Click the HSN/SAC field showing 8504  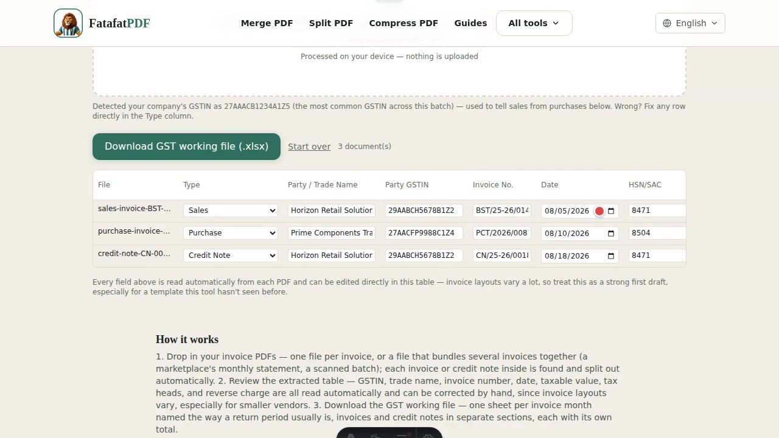pyautogui.click(x=657, y=233)
